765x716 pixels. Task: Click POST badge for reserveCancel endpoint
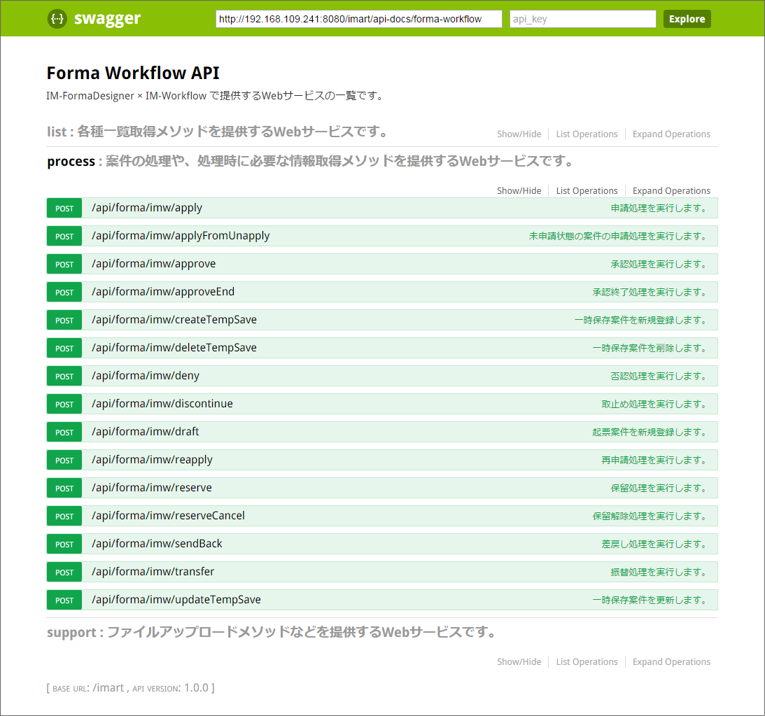point(64,516)
